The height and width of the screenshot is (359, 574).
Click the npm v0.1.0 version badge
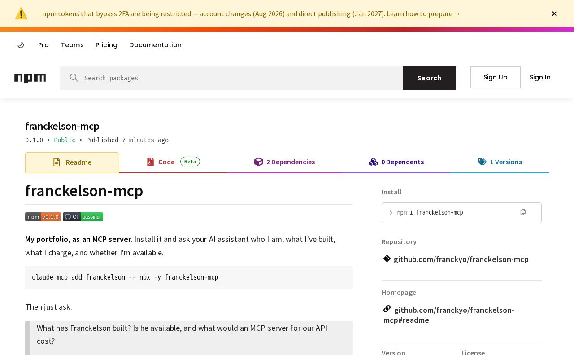coord(43,217)
